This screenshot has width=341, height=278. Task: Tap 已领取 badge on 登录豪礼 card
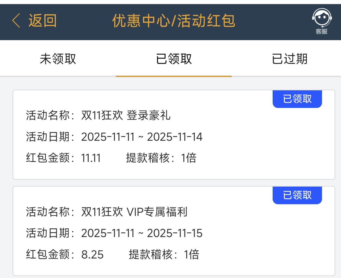(x=297, y=99)
